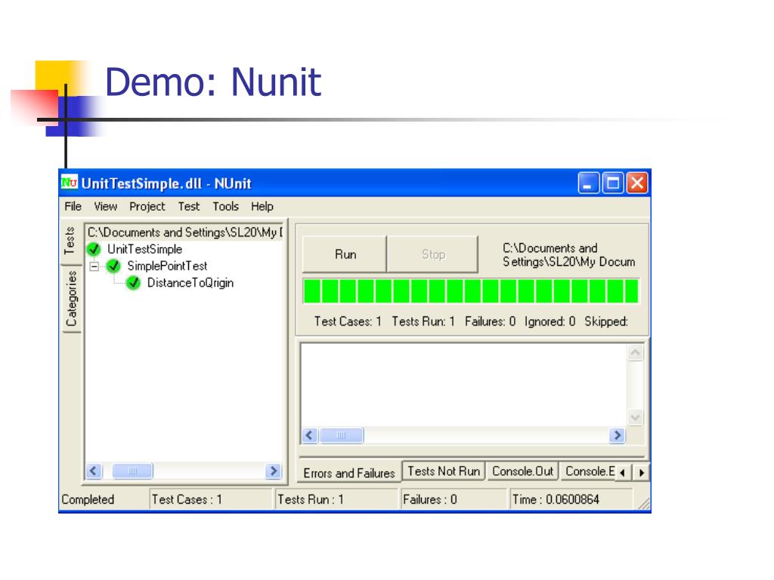The width and height of the screenshot is (774, 580).
Task: Select SimplePointTest fixture in the tree
Action: [167, 267]
